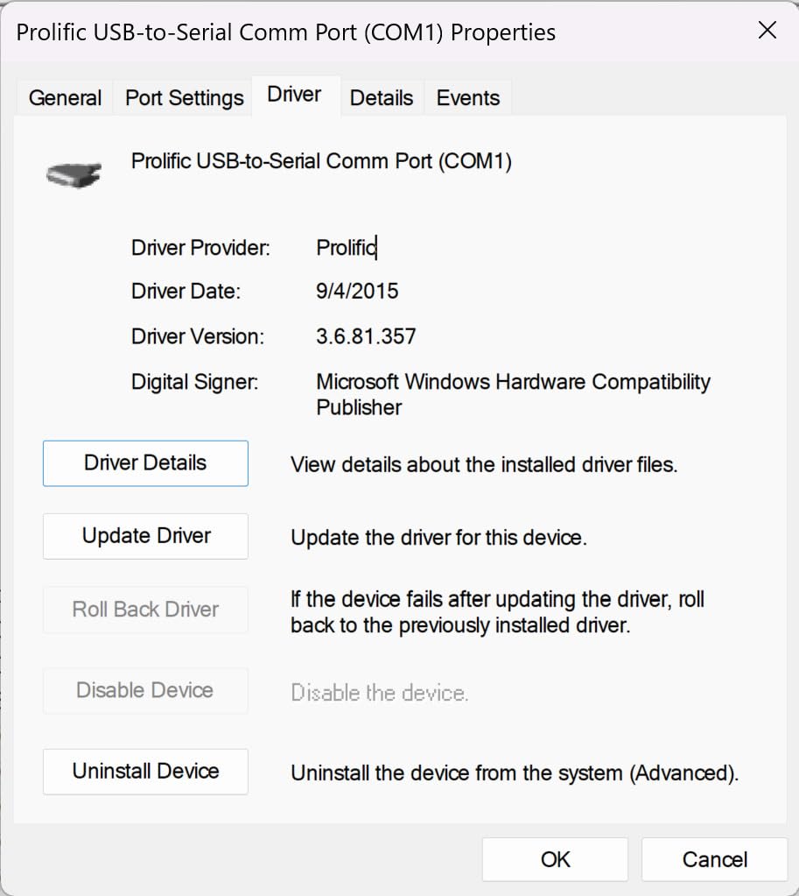Select the driver version text 3.6.81.357
799x896 pixels.
click(366, 336)
